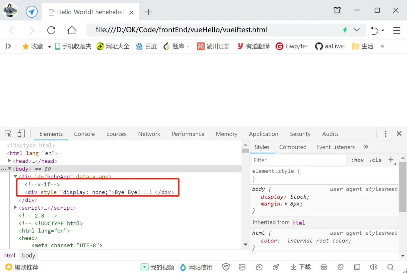Open the 百度 bookmark
Image resolution: width=407 pixels, height=273 pixels.
coord(146,46)
